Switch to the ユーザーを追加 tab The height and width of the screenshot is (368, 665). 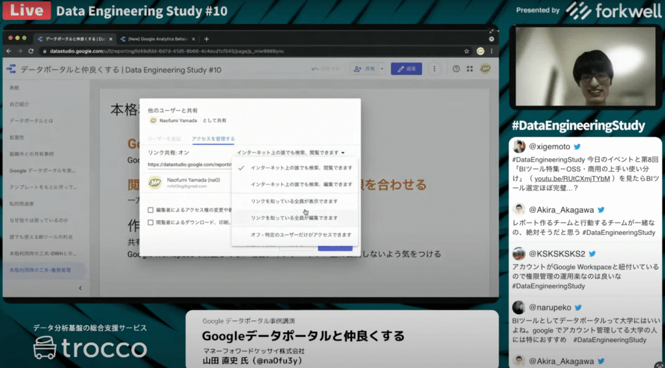tap(165, 138)
